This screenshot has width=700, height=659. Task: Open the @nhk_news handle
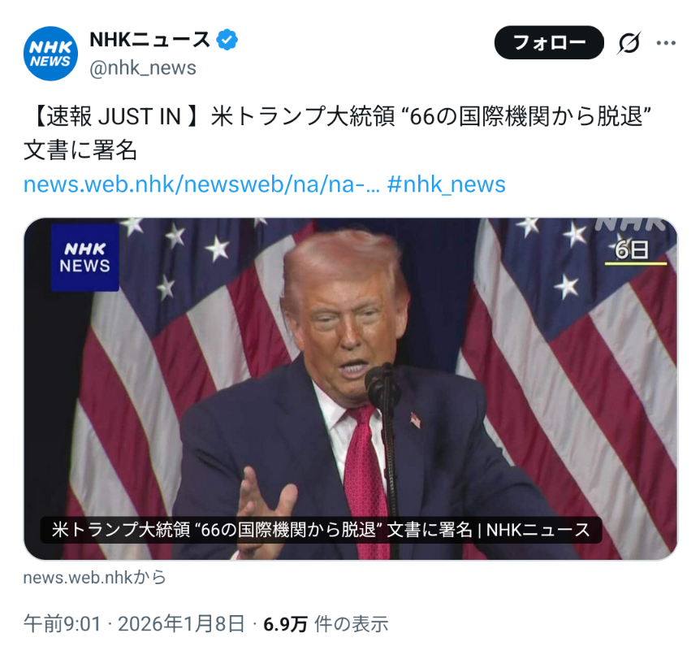click(x=143, y=68)
